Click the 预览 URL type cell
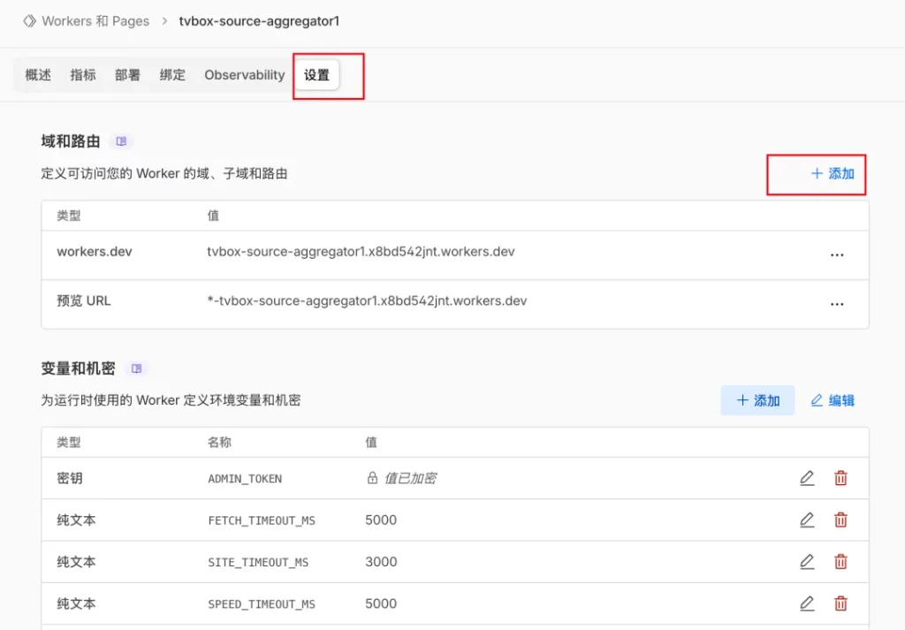Viewport: 905px width, 630px height. tap(84, 300)
